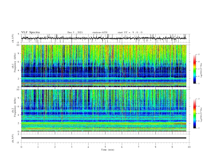Click the "-4" label on ch.1 color bar
Screen dimensions: 213x165
[198, 62]
